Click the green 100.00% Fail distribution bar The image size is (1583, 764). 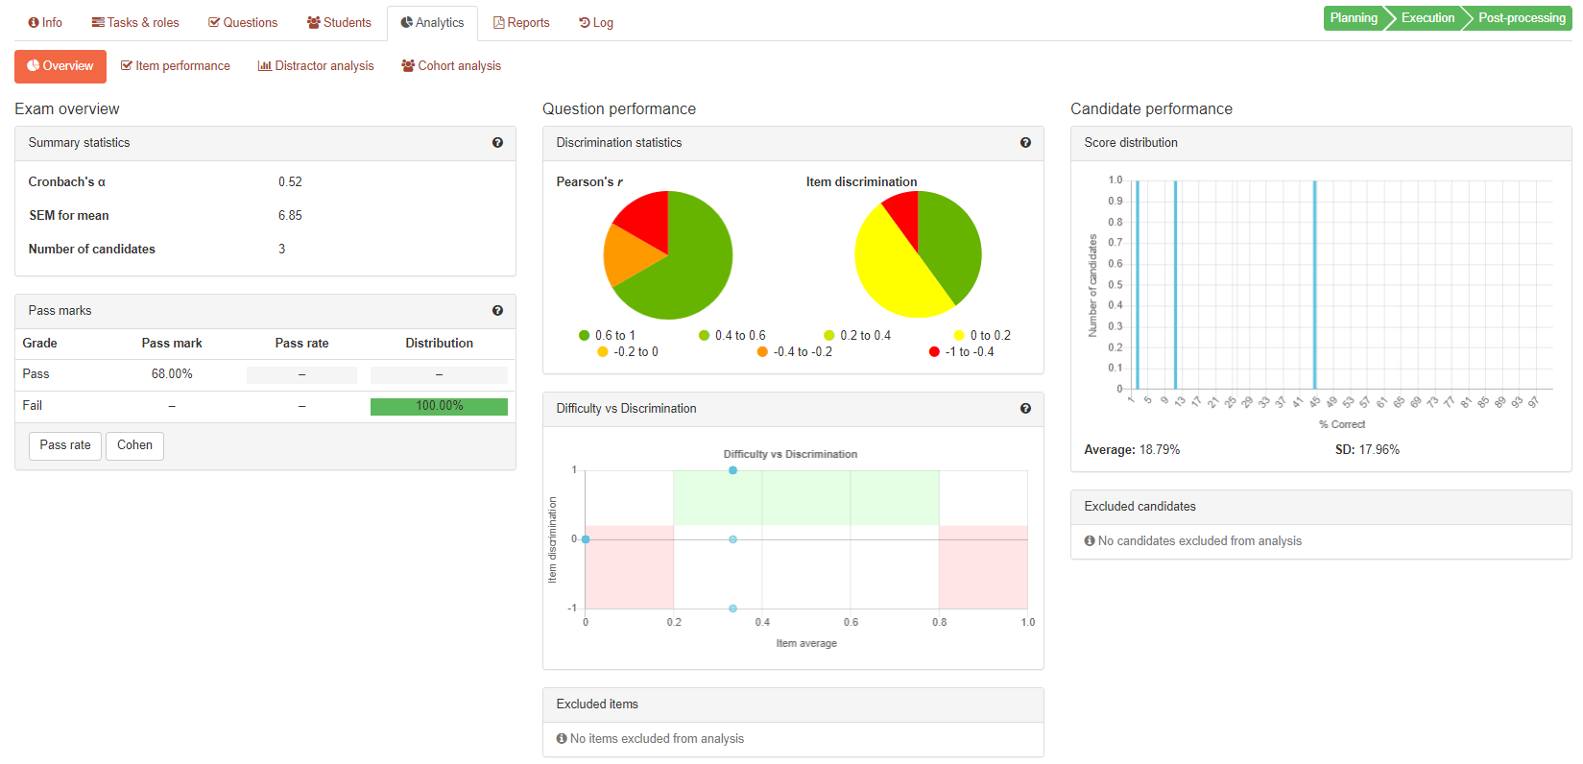(x=439, y=407)
